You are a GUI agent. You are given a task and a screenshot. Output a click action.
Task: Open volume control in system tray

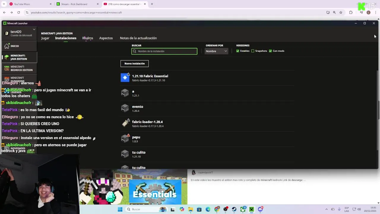pyautogui.click(x=359, y=209)
